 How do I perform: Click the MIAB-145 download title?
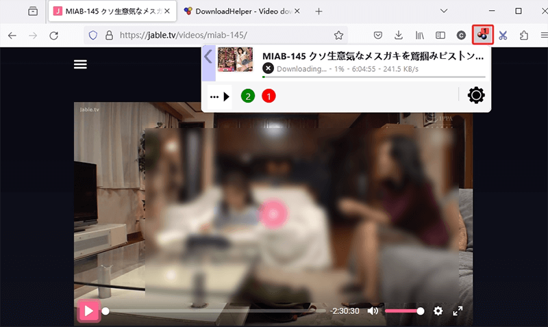373,56
